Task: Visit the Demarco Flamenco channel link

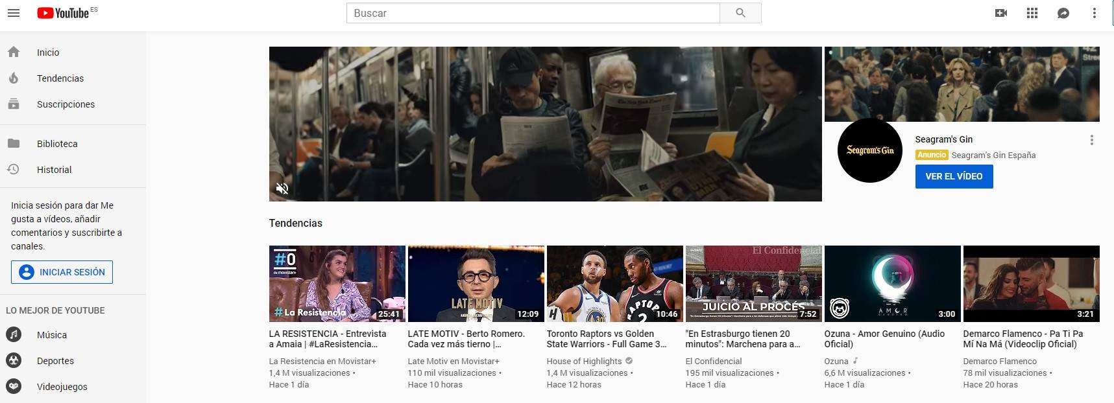Action: point(1000,361)
